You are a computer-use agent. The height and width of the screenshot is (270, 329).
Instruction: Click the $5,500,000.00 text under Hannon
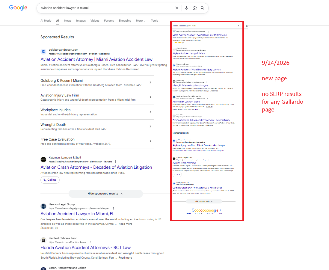(x=49, y=228)
